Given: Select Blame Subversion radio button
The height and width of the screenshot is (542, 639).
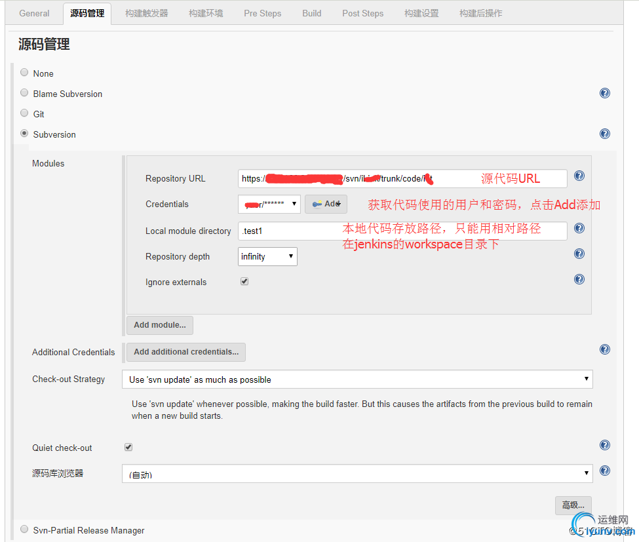Looking at the screenshot, I should pos(24,93).
